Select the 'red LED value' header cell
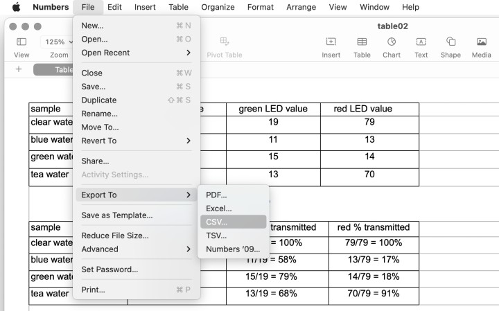Image resolution: width=499 pixels, height=311 pixels. [369, 109]
